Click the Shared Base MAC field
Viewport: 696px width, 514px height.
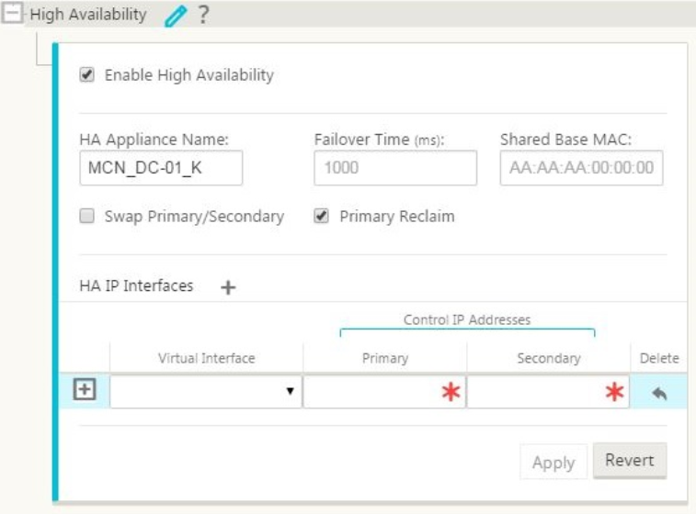581,168
